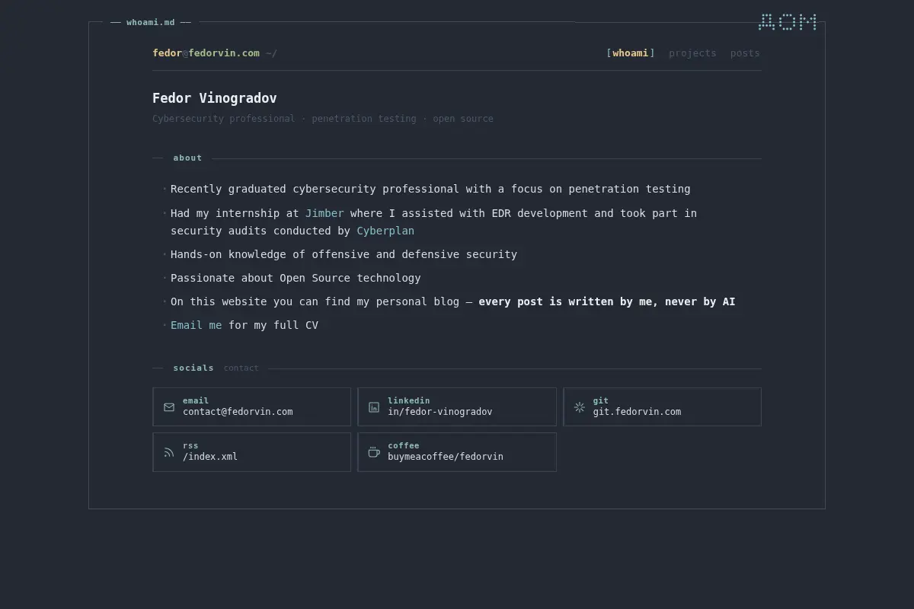The image size is (914, 609).
Task: Switch to the posts tab
Action: [745, 53]
